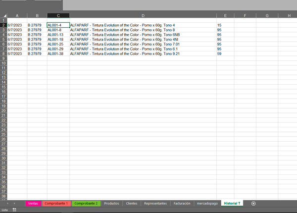The height and width of the screenshot is (213, 297).
Task: Click the description ending in Tono 9.21
Action: pos(143,53)
